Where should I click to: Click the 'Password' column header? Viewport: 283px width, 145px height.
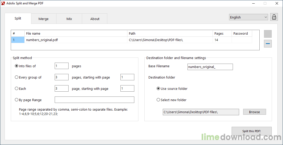pos(242,33)
